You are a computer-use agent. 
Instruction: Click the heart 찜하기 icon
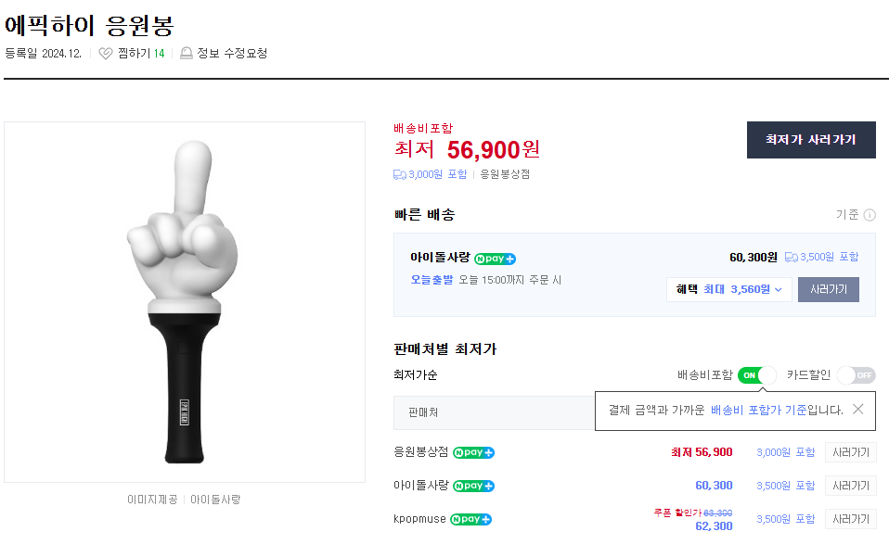[106, 54]
